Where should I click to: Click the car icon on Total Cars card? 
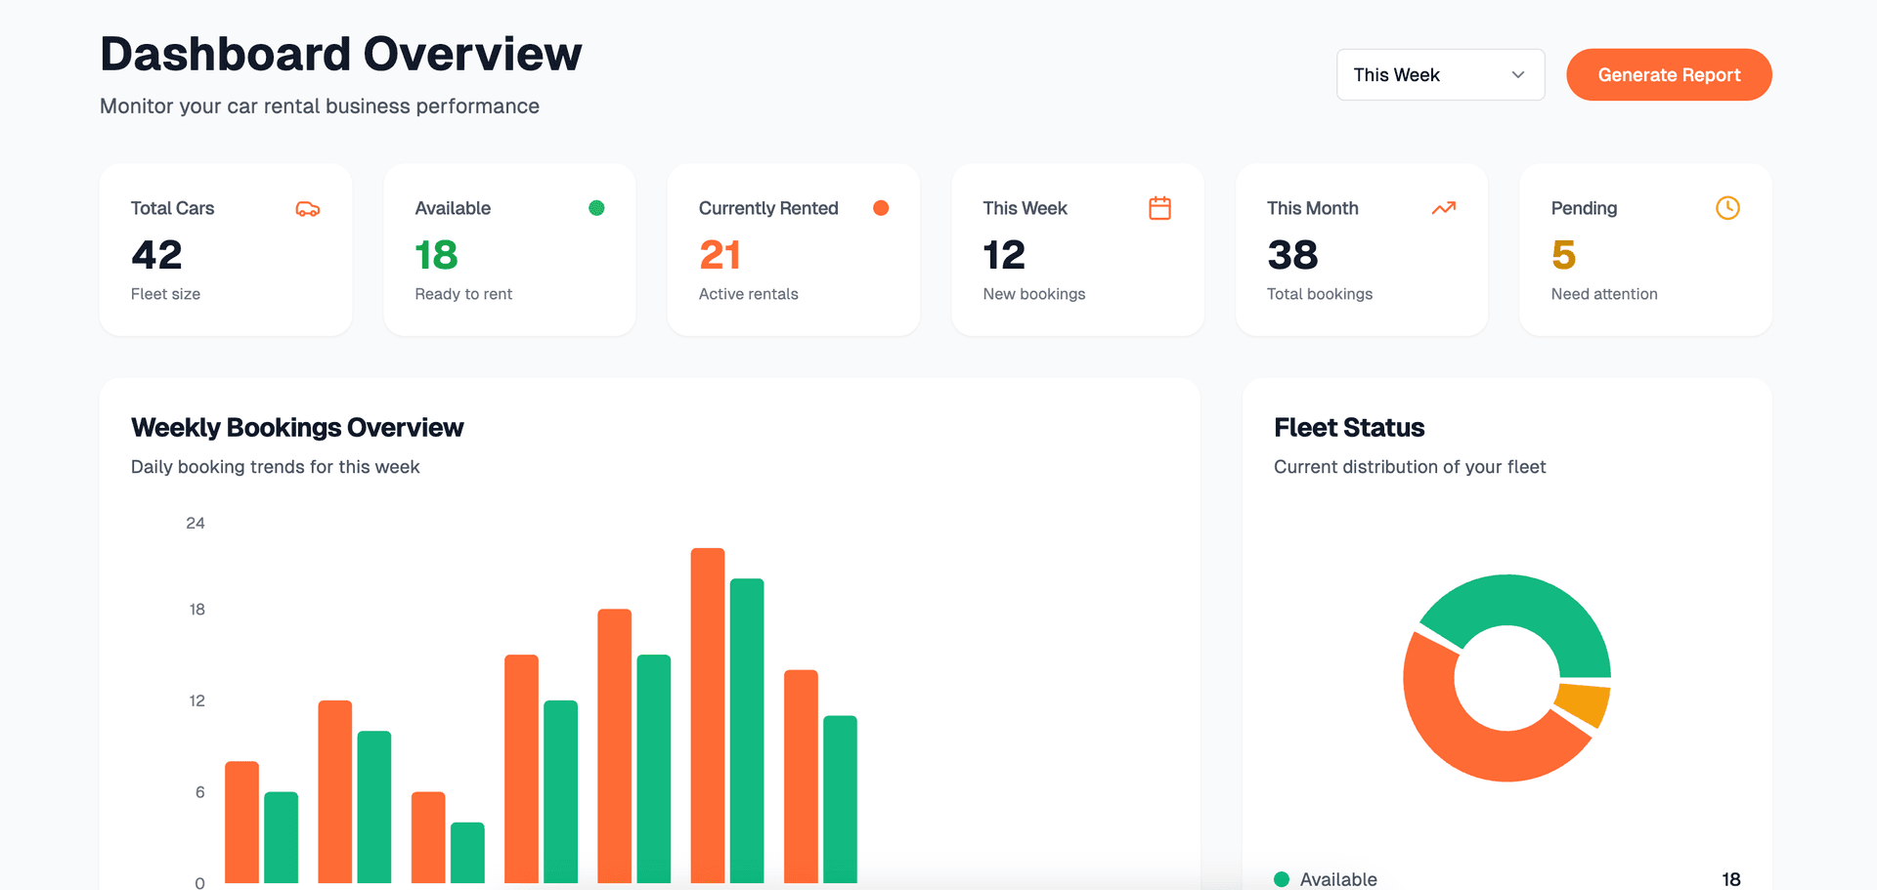point(307,208)
